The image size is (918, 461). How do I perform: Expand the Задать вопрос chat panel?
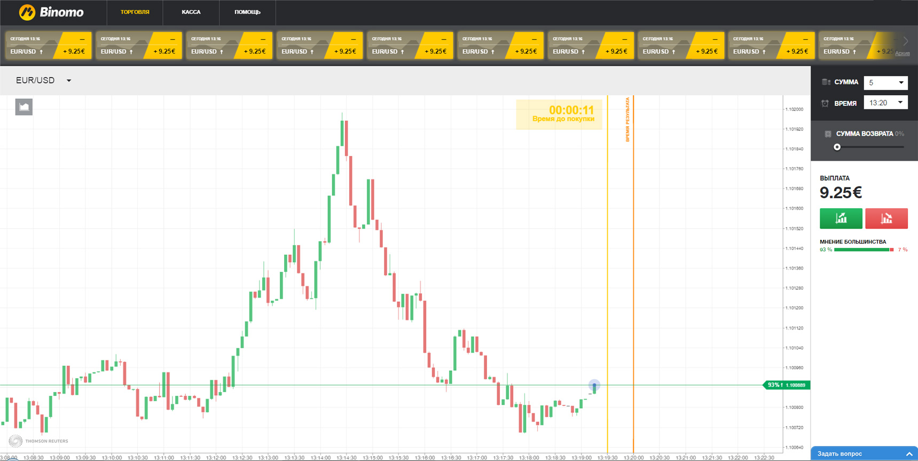click(864, 454)
